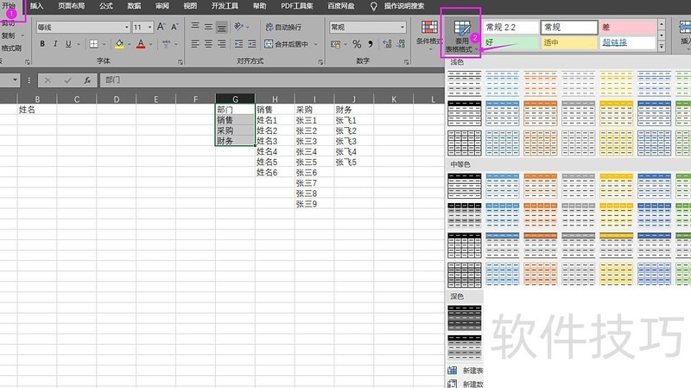This screenshot has width=691, height=388.
Task: Click the fill color bucket icon
Action: [119, 44]
